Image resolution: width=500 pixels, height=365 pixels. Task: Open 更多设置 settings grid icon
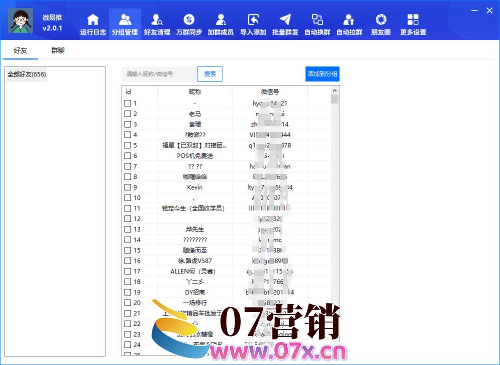(413, 24)
